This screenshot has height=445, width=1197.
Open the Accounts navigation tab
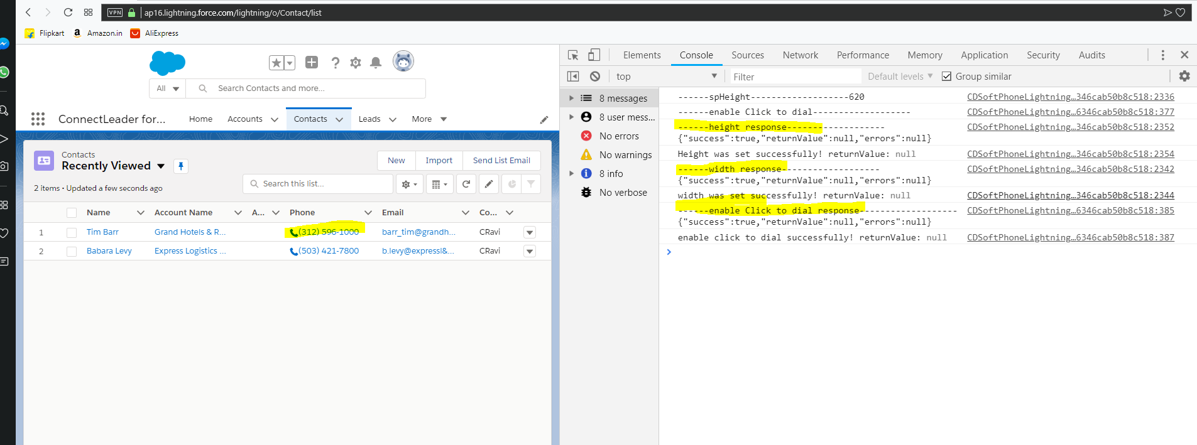tap(244, 119)
